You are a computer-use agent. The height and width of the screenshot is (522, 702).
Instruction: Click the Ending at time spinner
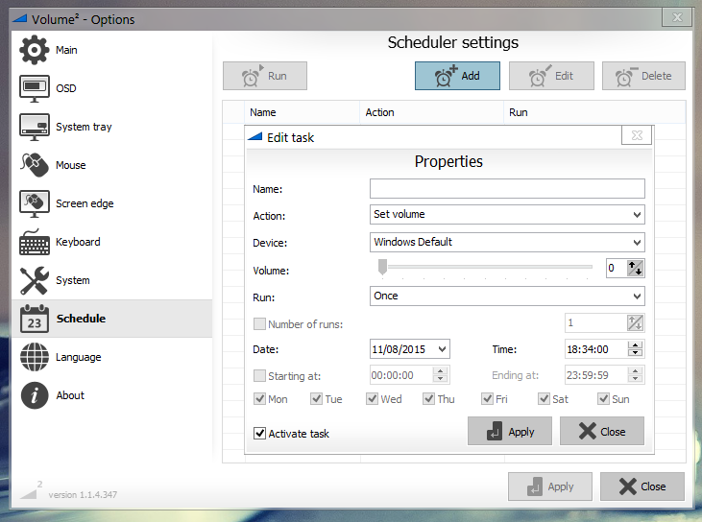coord(635,375)
